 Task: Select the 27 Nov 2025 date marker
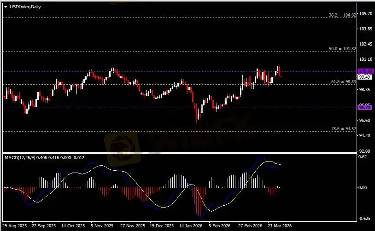(x=132, y=226)
